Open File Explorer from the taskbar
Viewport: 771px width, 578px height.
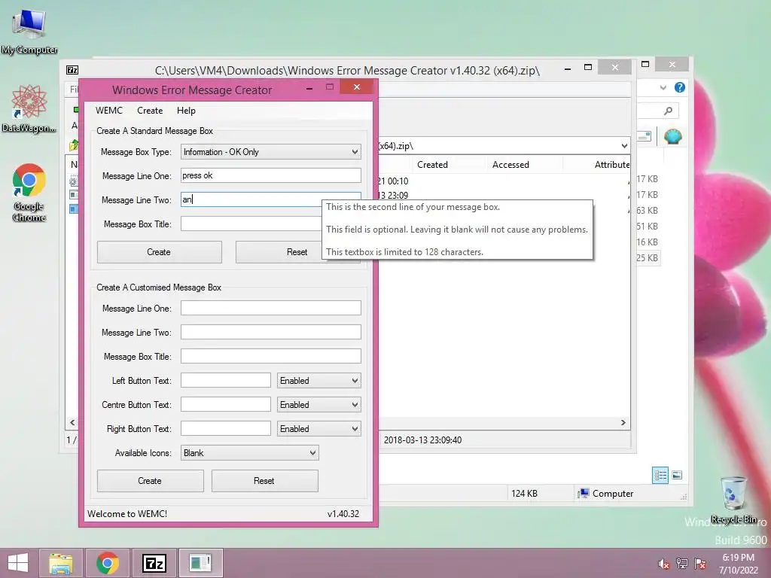pos(61,563)
